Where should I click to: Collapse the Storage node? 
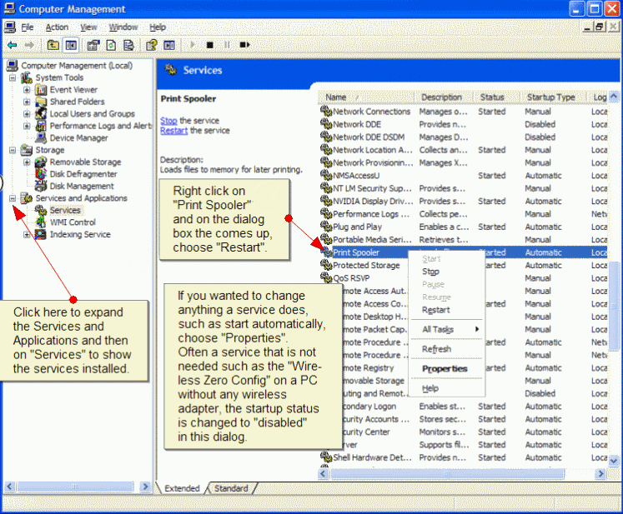(13, 150)
